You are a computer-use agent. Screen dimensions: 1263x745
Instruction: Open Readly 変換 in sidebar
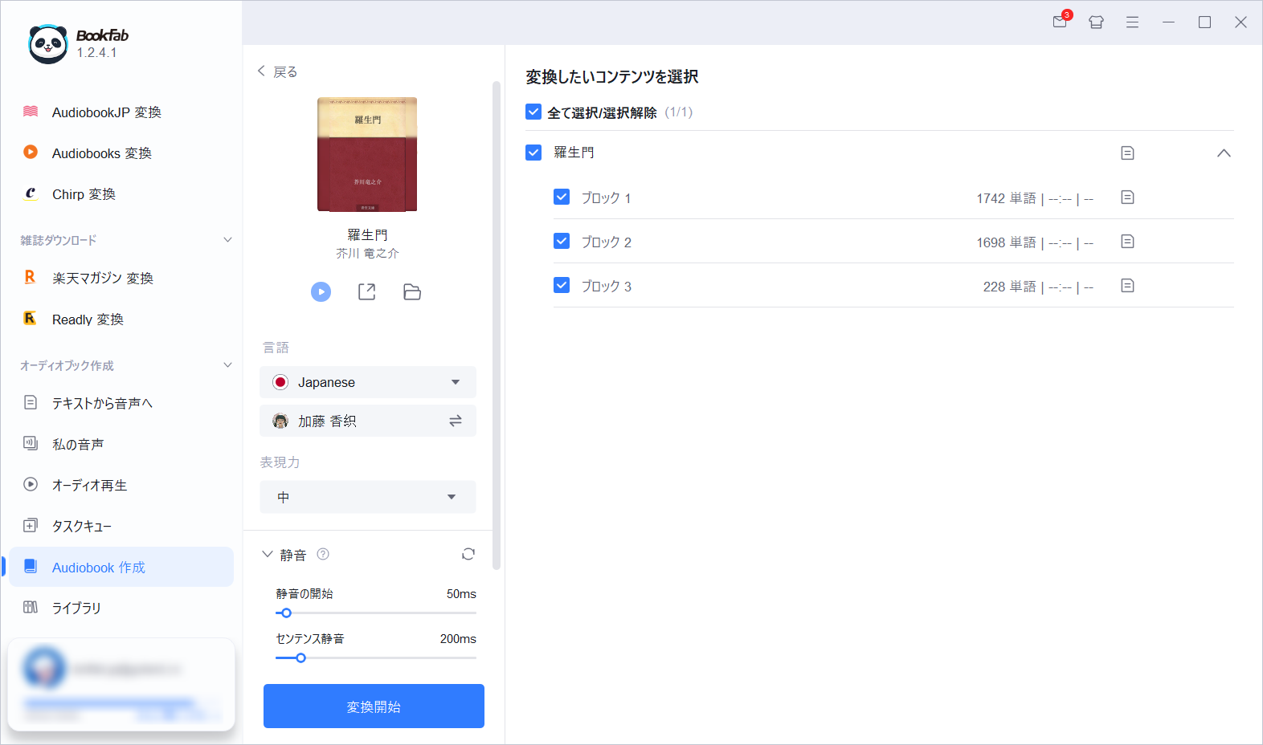121,320
